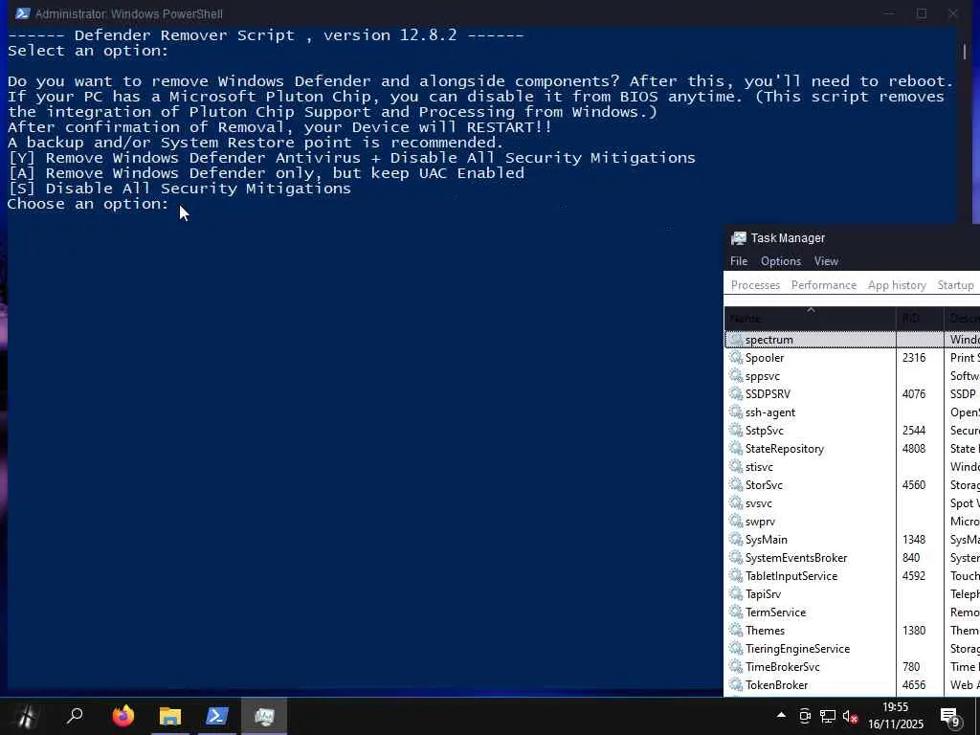Image resolution: width=980 pixels, height=735 pixels.
Task: Select the SSDPSRV service row
Action: coord(852,393)
